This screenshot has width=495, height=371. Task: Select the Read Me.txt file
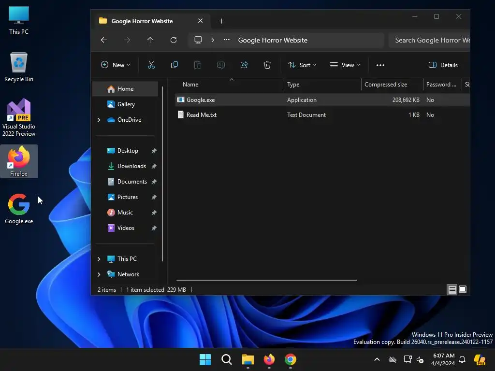tap(322, 115)
